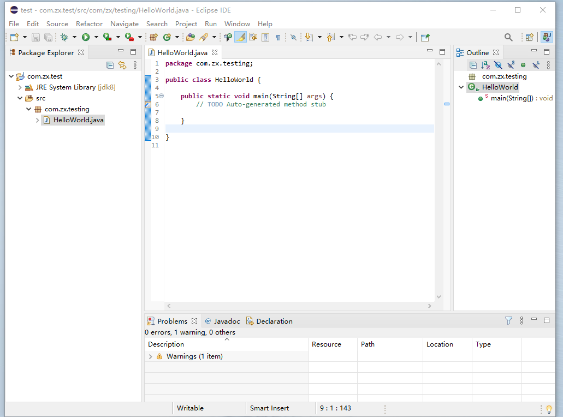563x417 pixels.
Task: Toggle Link with Editor in Package Explorer
Action: (122, 65)
